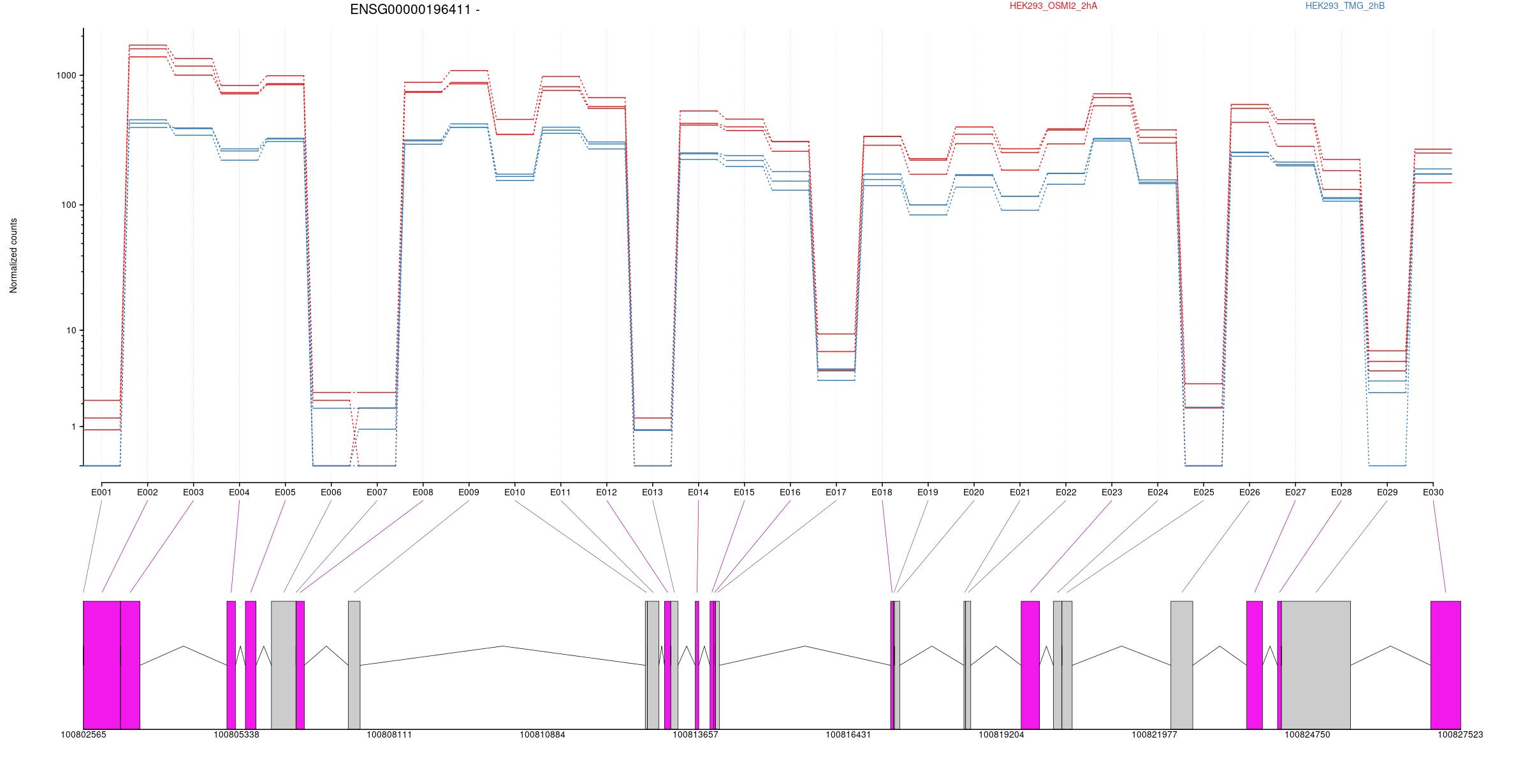Viewport: 1530px width, 765px height.
Task: Click exon label E024
Action: (x=1158, y=492)
